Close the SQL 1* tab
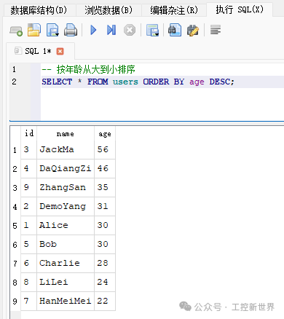This screenshot has width=284, height=319. (x=60, y=52)
